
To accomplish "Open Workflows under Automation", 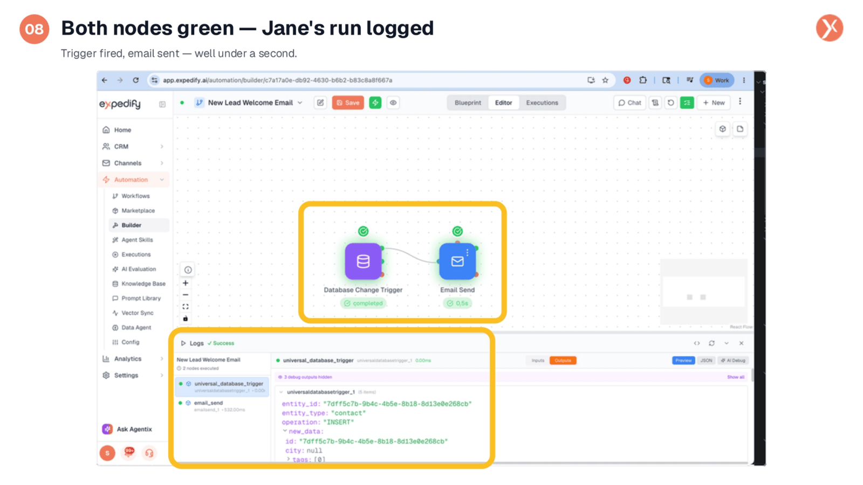I will click(x=135, y=196).
